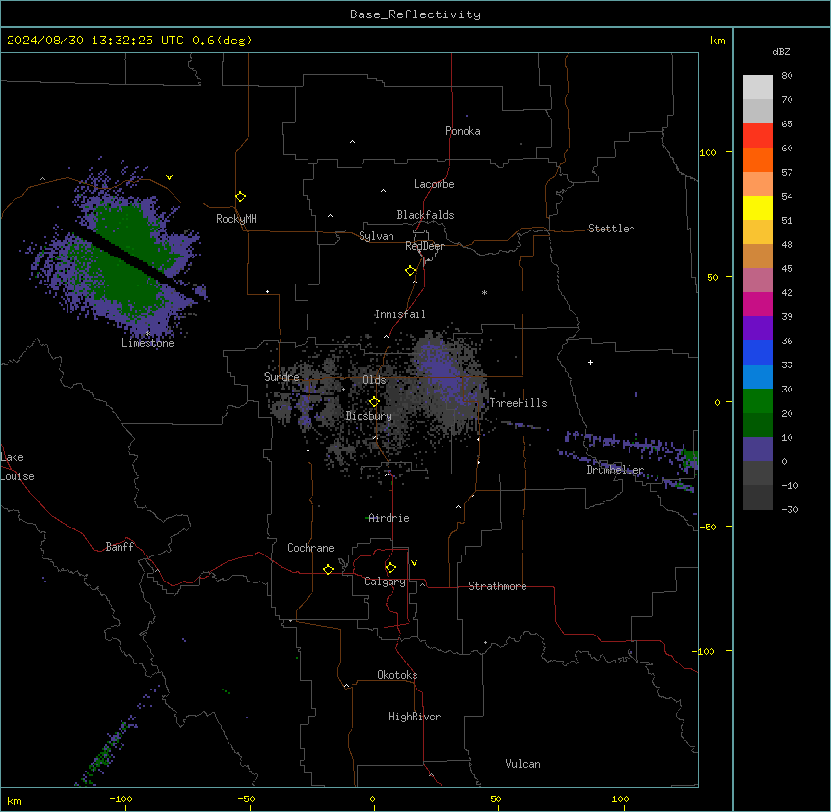Select the orange 57-60 dBZ legend swatch

click(x=758, y=159)
